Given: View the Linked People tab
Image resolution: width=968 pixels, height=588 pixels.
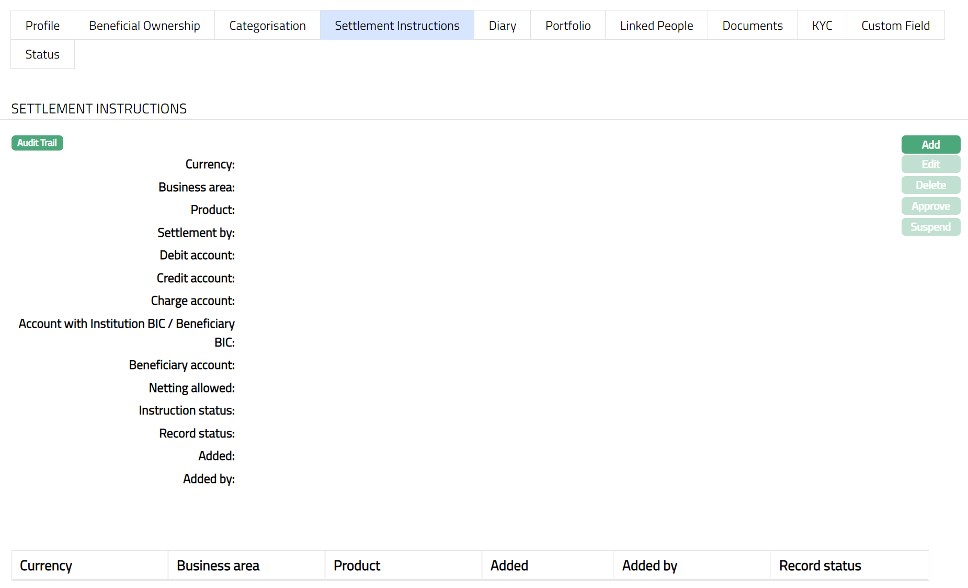Looking at the screenshot, I should [656, 26].
